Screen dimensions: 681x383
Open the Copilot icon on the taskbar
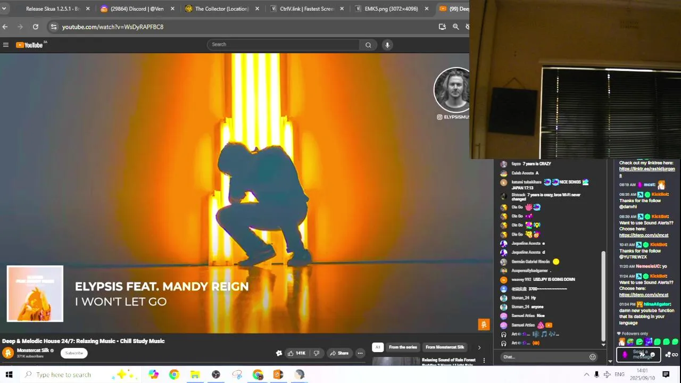pyautogui.click(x=153, y=374)
